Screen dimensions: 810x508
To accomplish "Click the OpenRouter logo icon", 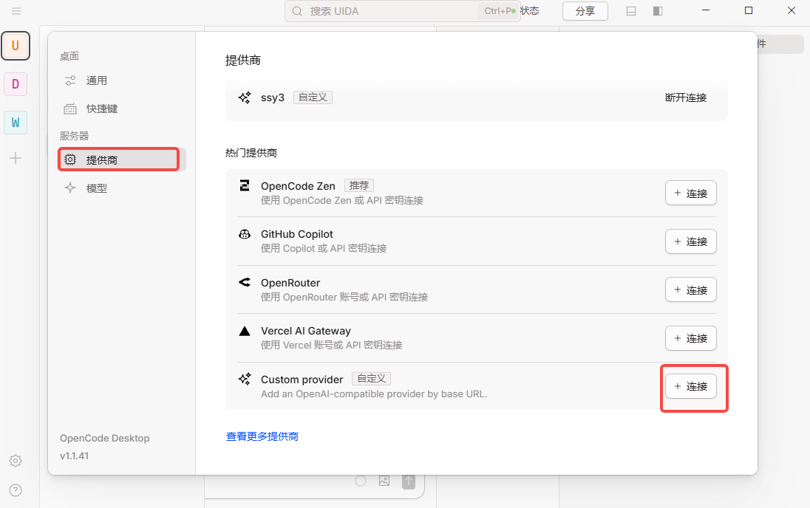I will pyautogui.click(x=245, y=282).
